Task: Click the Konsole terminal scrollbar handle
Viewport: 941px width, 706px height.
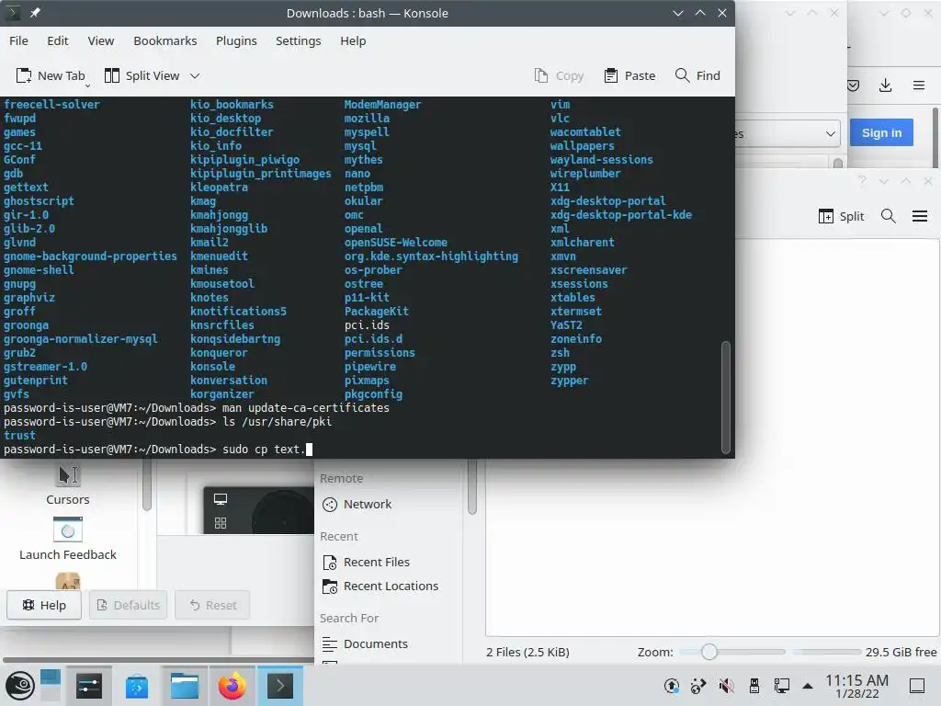Action: pos(726,397)
